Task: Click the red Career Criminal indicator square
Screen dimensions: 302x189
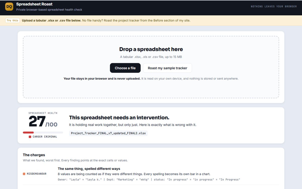Action: [x=30, y=137]
